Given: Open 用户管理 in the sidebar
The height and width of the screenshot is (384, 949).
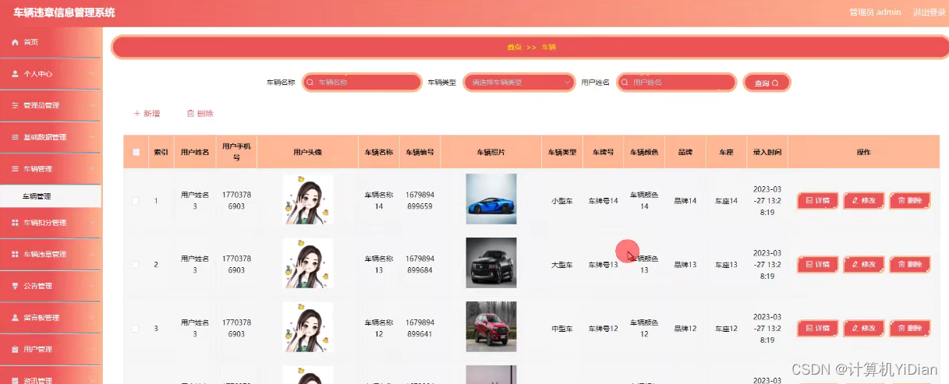Looking at the screenshot, I should tap(51, 349).
